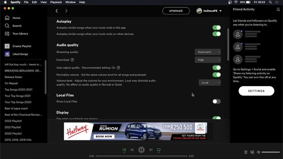Open Your Top Songs 2020 playlist
The width and height of the screenshot is (283, 159).
18,102
